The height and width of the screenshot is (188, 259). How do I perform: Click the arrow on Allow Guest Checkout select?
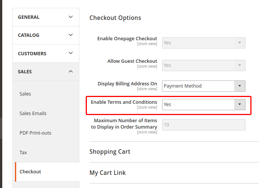239,65
